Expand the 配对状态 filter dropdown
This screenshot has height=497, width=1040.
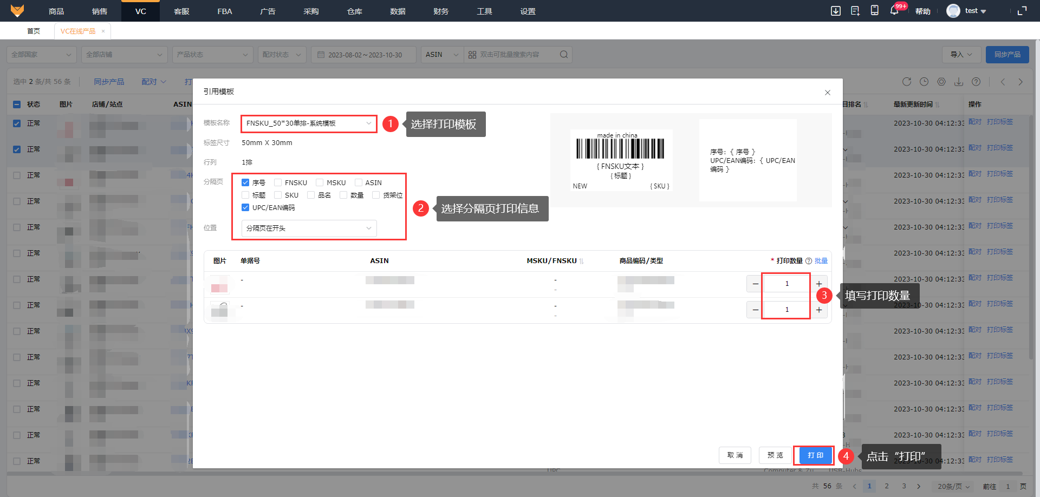pyautogui.click(x=282, y=55)
